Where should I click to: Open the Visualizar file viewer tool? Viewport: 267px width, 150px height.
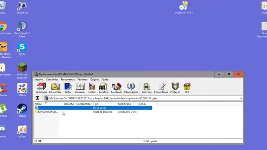pyautogui.click(x=80, y=88)
